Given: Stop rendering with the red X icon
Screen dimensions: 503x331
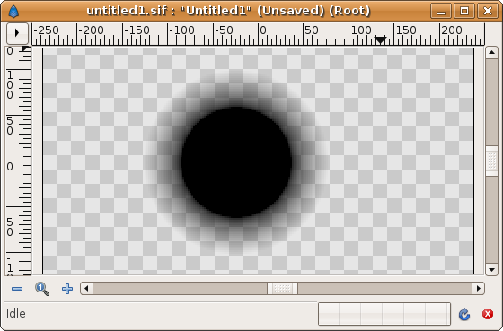Looking at the screenshot, I should click(488, 314).
